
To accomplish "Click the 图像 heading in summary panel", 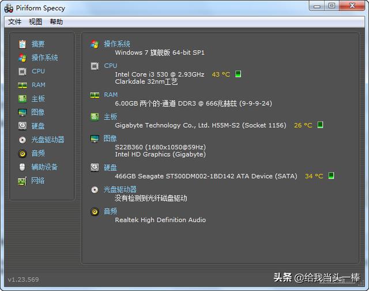I will pos(110,138).
